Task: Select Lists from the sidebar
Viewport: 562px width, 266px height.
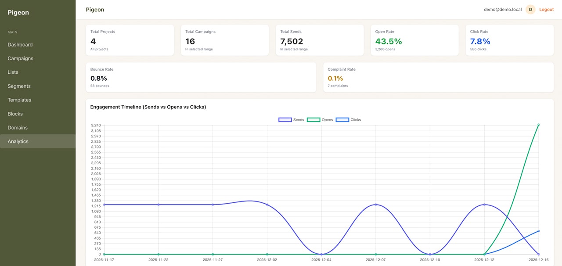Action: coord(12,72)
